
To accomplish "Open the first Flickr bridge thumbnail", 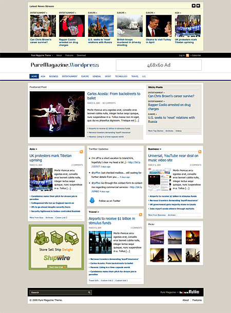I will 157,238.
